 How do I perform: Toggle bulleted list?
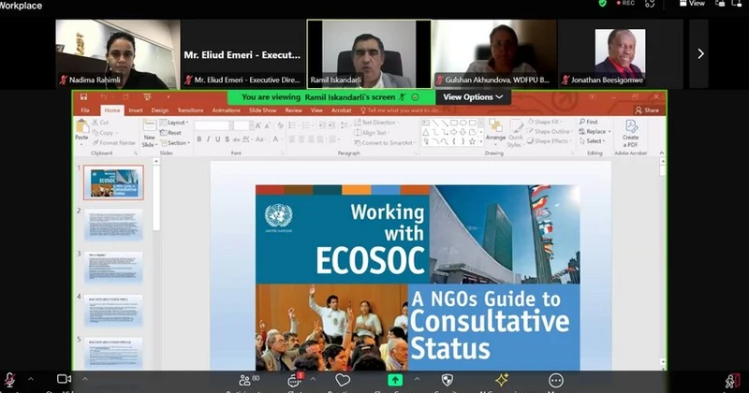click(293, 125)
